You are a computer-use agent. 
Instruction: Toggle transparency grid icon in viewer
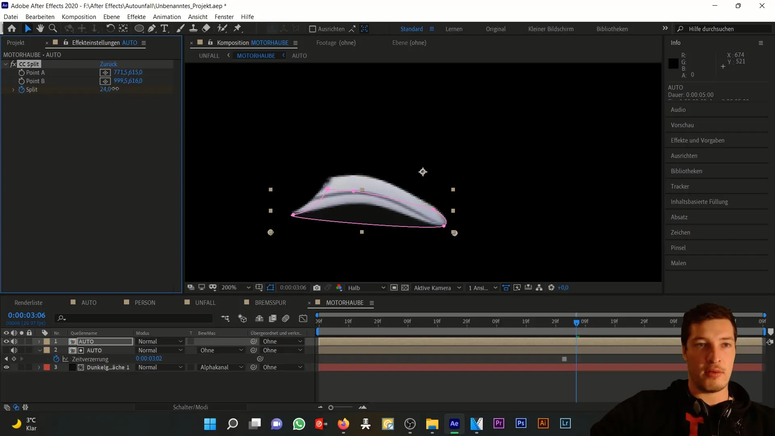[x=405, y=288]
